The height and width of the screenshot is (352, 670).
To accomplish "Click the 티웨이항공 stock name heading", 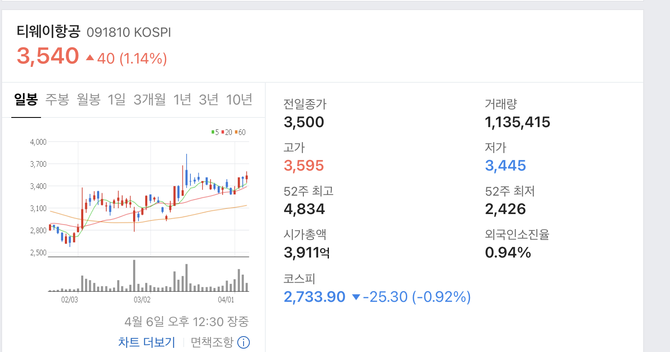I will [49, 31].
